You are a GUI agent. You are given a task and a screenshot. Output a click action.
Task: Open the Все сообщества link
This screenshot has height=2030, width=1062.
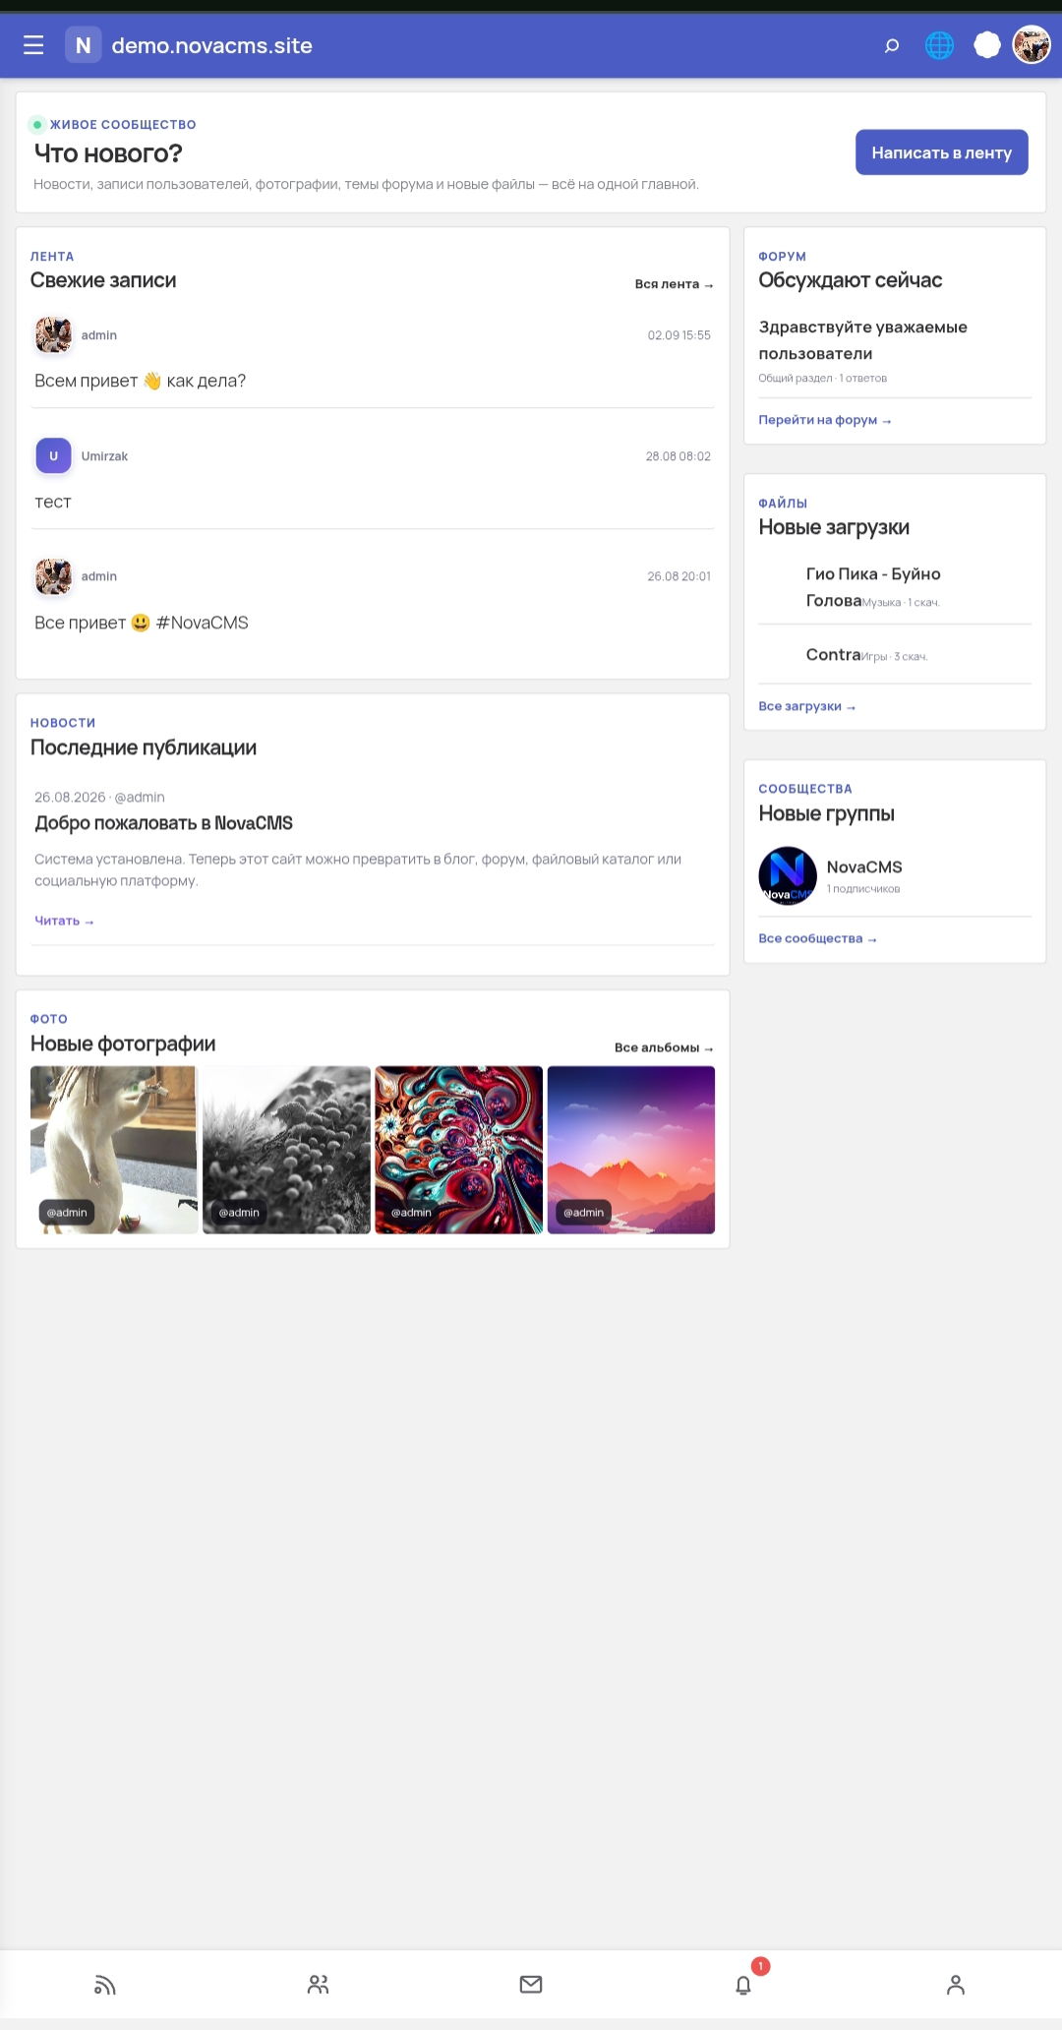coord(817,938)
